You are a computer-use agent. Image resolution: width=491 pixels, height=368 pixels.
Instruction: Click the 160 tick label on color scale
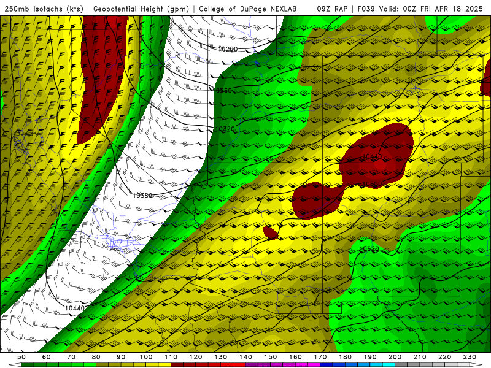coord(295,357)
